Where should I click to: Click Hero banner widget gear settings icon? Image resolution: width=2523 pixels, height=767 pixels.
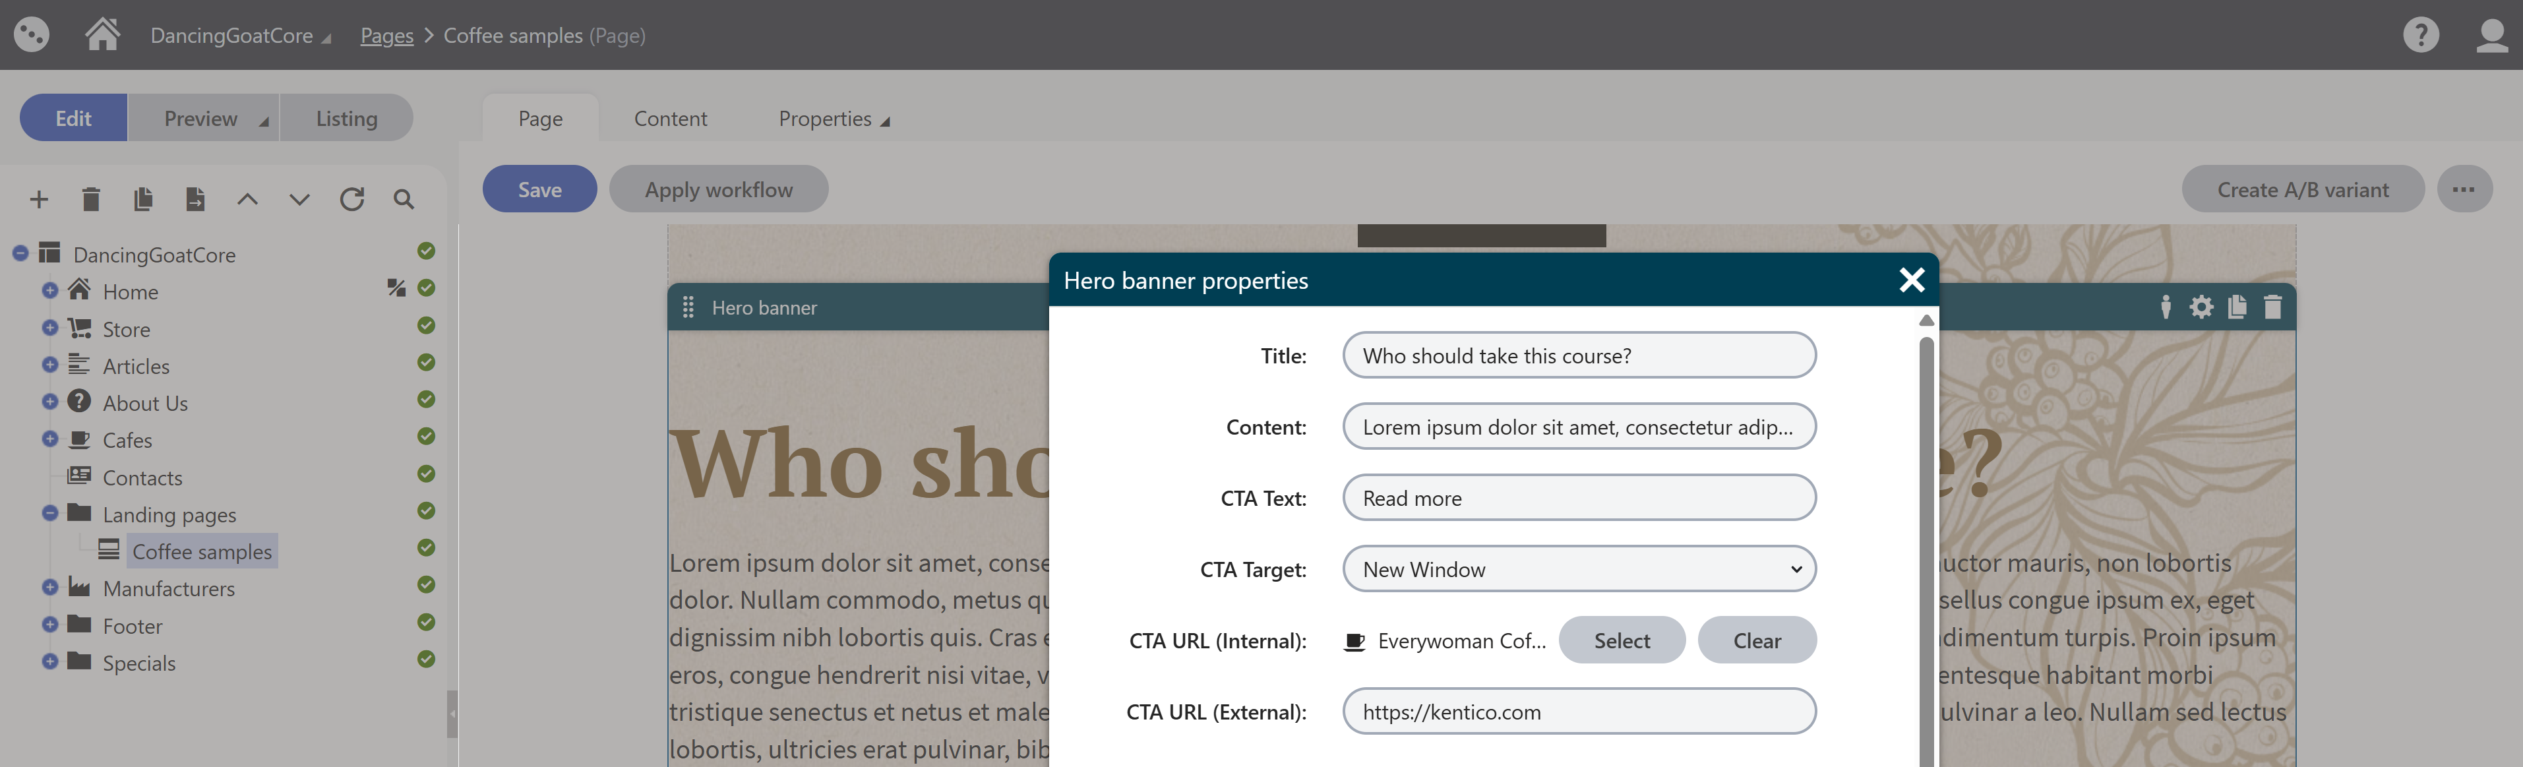click(x=2201, y=307)
